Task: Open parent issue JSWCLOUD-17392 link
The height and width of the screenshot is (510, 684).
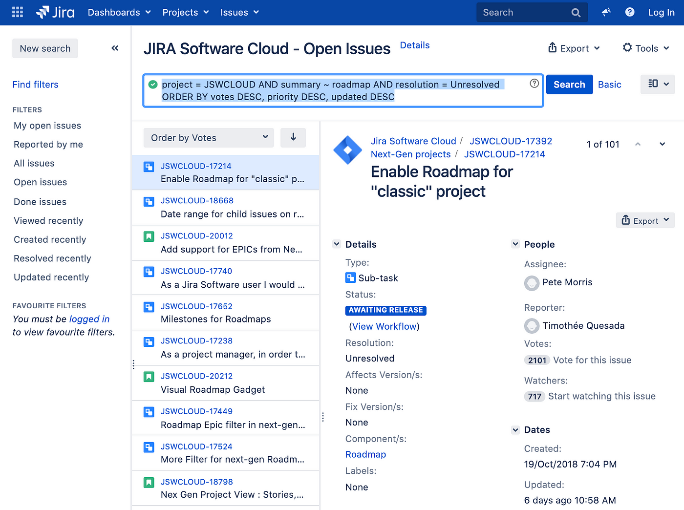Action: point(511,141)
